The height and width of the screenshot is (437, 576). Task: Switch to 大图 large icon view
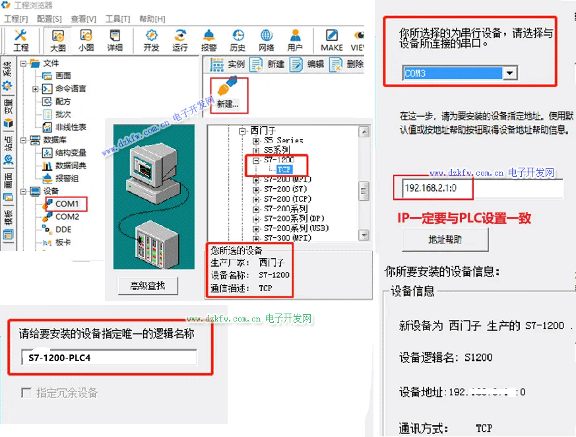(x=57, y=40)
